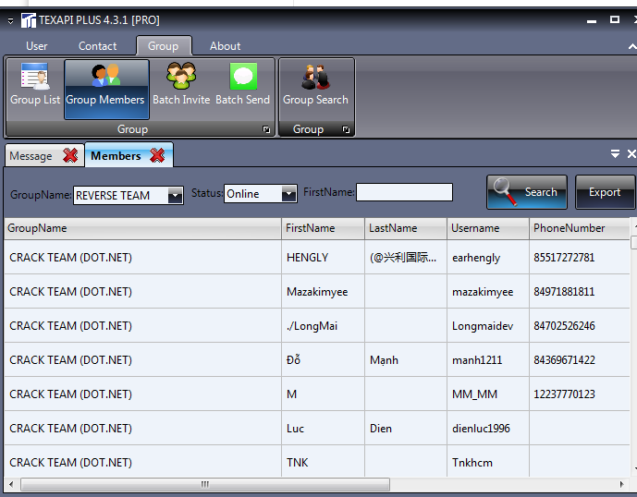Focus the FirstName input field
637x497 pixels.
pos(404,192)
